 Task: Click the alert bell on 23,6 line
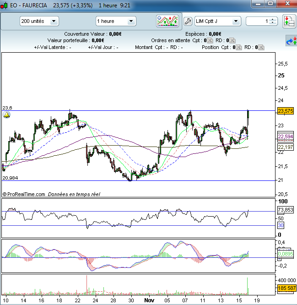point(6,115)
